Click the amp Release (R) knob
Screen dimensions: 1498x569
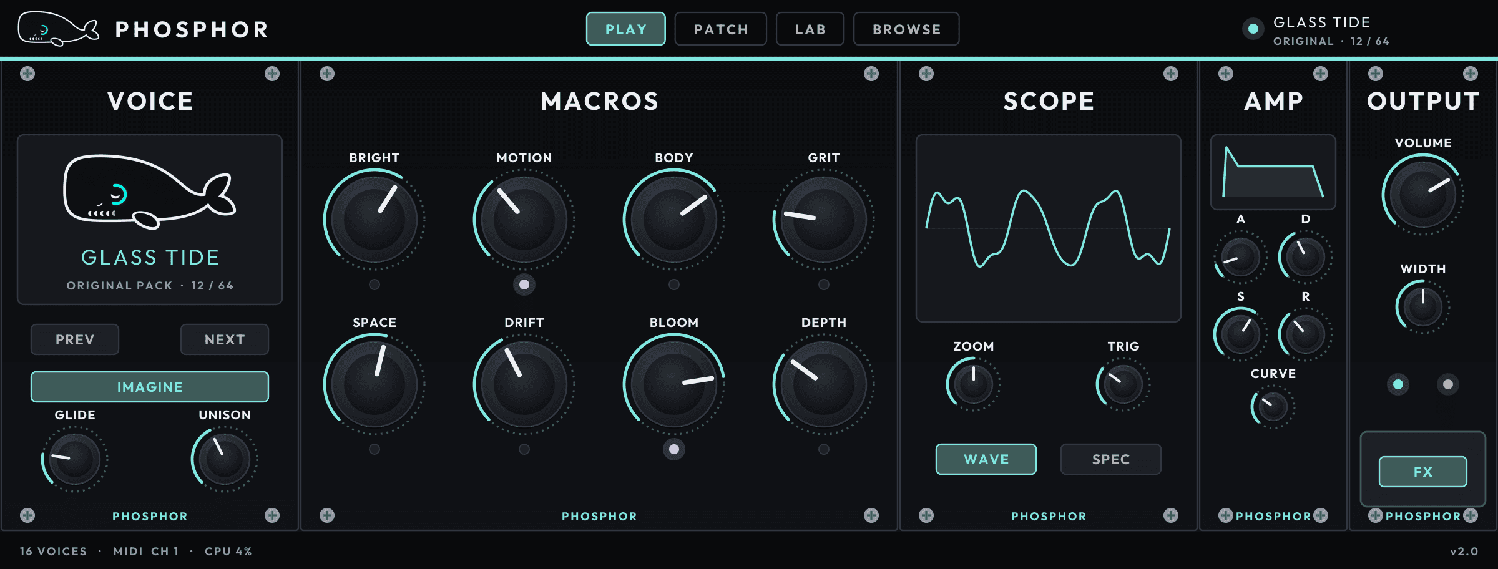[x=1306, y=334]
